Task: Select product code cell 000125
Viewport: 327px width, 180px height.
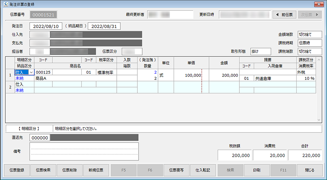Action: [43, 72]
